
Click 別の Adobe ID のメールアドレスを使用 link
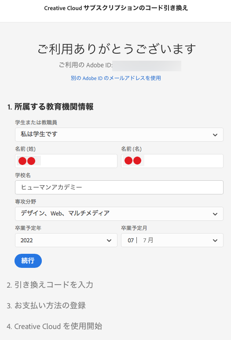(116, 78)
